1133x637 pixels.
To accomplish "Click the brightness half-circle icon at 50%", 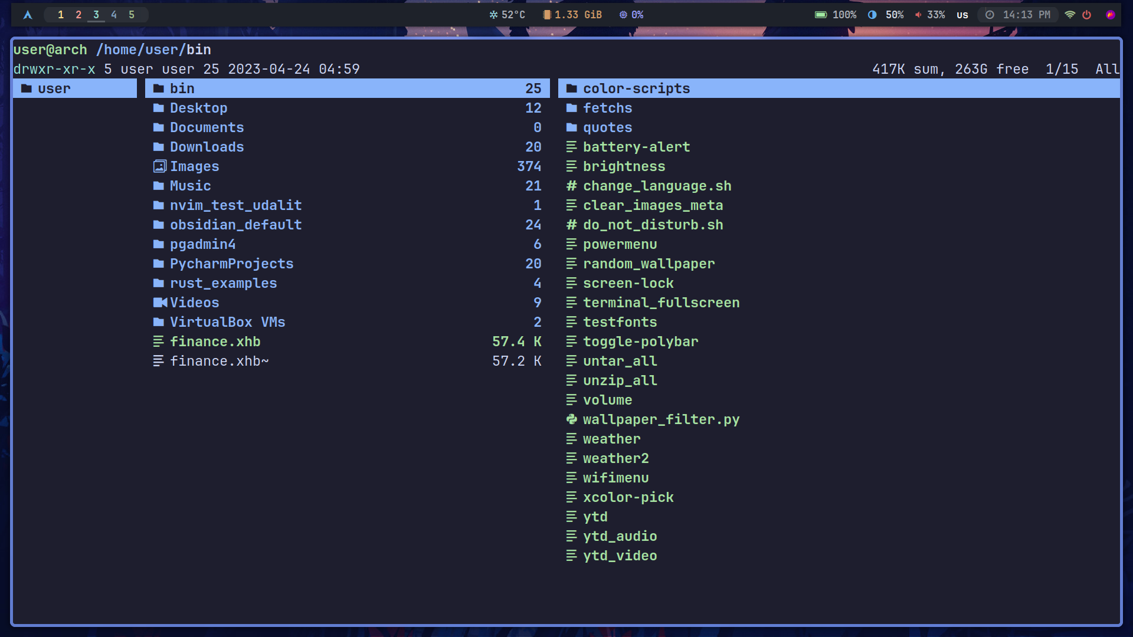I will 872,15.
